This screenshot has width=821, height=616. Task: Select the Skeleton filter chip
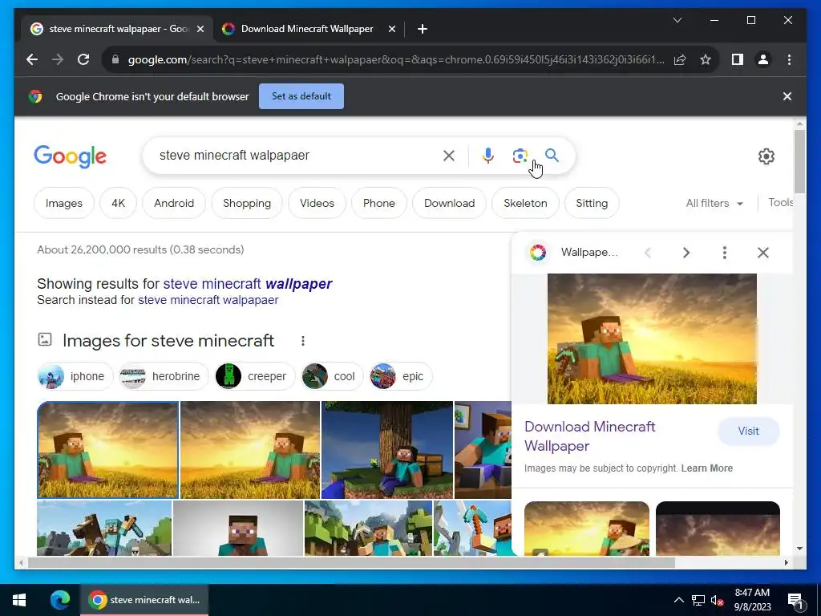click(525, 203)
